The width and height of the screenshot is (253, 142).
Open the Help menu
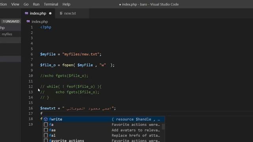(66, 4)
